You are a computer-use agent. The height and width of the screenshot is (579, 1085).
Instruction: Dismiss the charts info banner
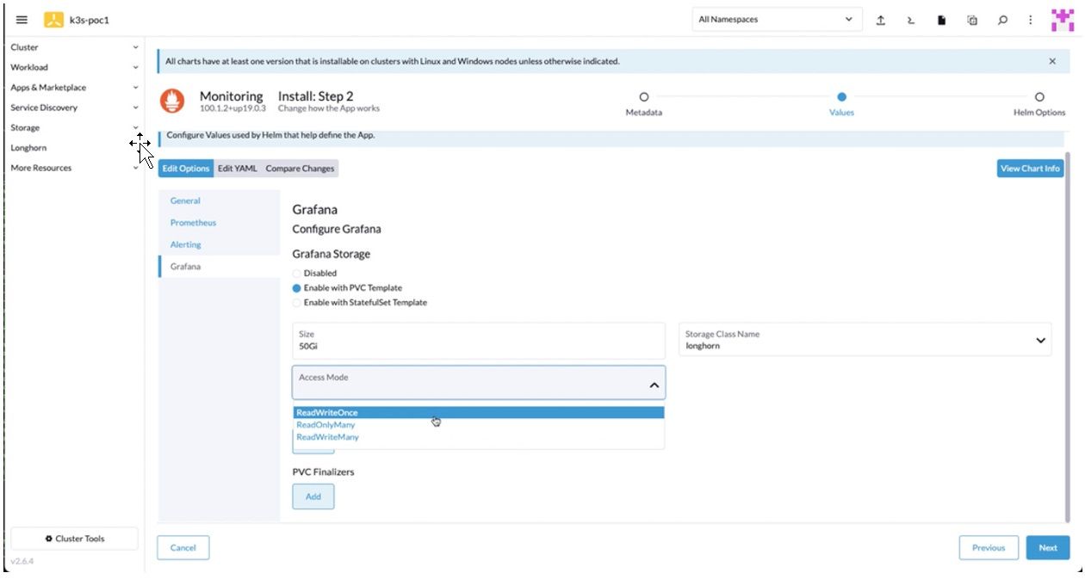click(1052, 61)
